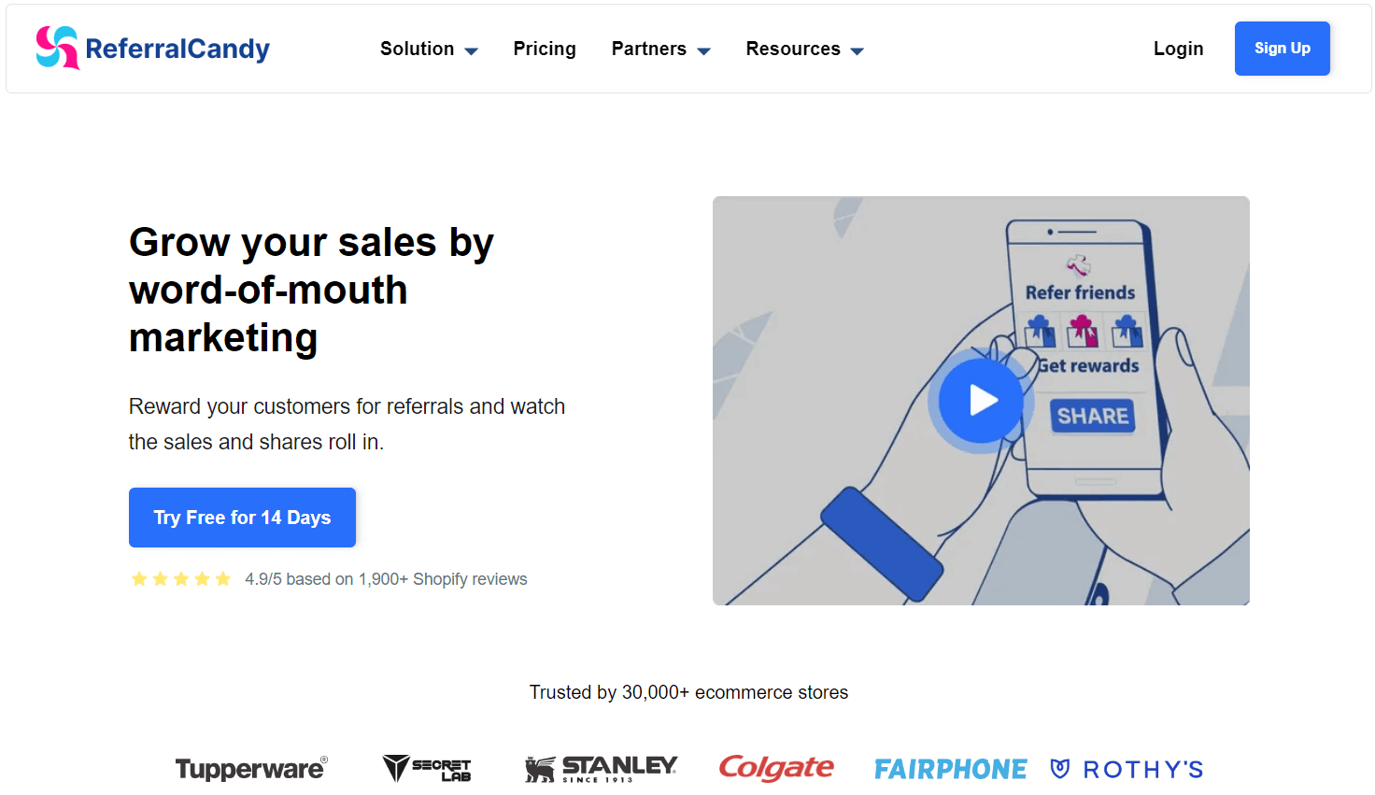
Task: Click the phone illustration SHARE button
Action: click(x=1092, y=417)
